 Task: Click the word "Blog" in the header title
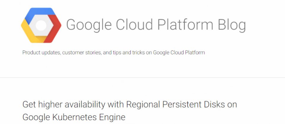point(232,25)
